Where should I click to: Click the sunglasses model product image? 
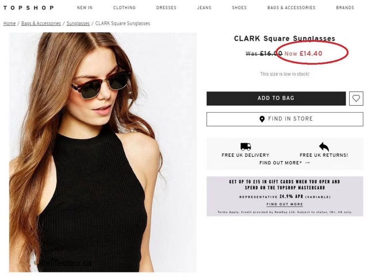click(102, 152)
